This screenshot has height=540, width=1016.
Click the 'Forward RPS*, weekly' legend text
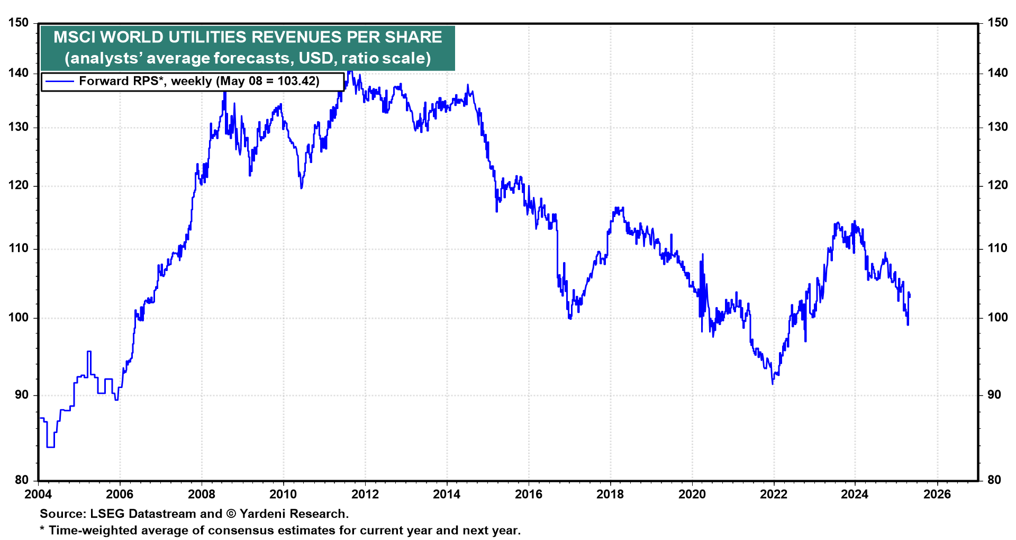point(199,82)
